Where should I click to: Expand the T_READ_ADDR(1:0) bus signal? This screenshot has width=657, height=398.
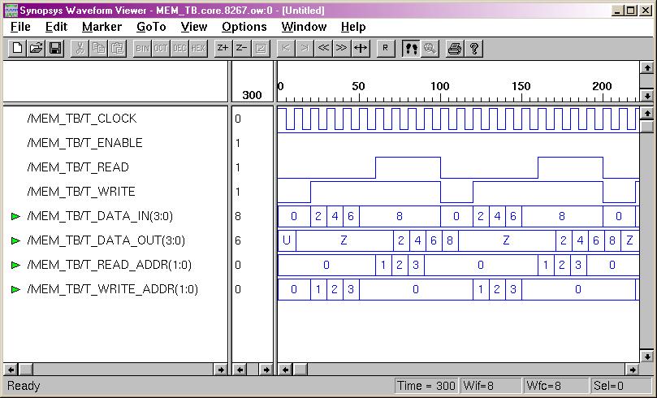15,265
